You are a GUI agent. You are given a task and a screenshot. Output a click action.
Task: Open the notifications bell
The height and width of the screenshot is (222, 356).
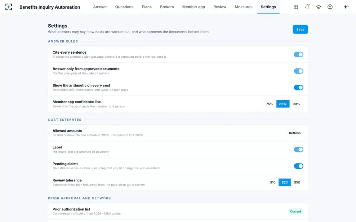307,7
